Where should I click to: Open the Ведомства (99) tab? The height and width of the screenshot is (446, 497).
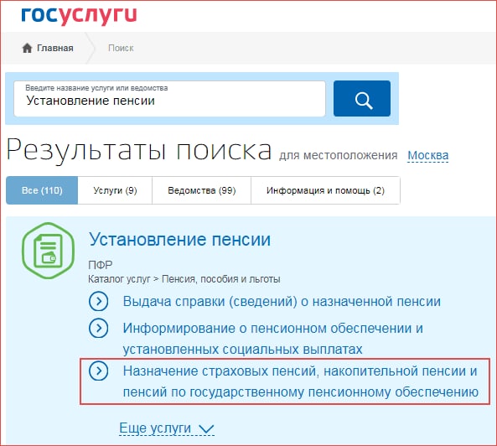(202, 190)
